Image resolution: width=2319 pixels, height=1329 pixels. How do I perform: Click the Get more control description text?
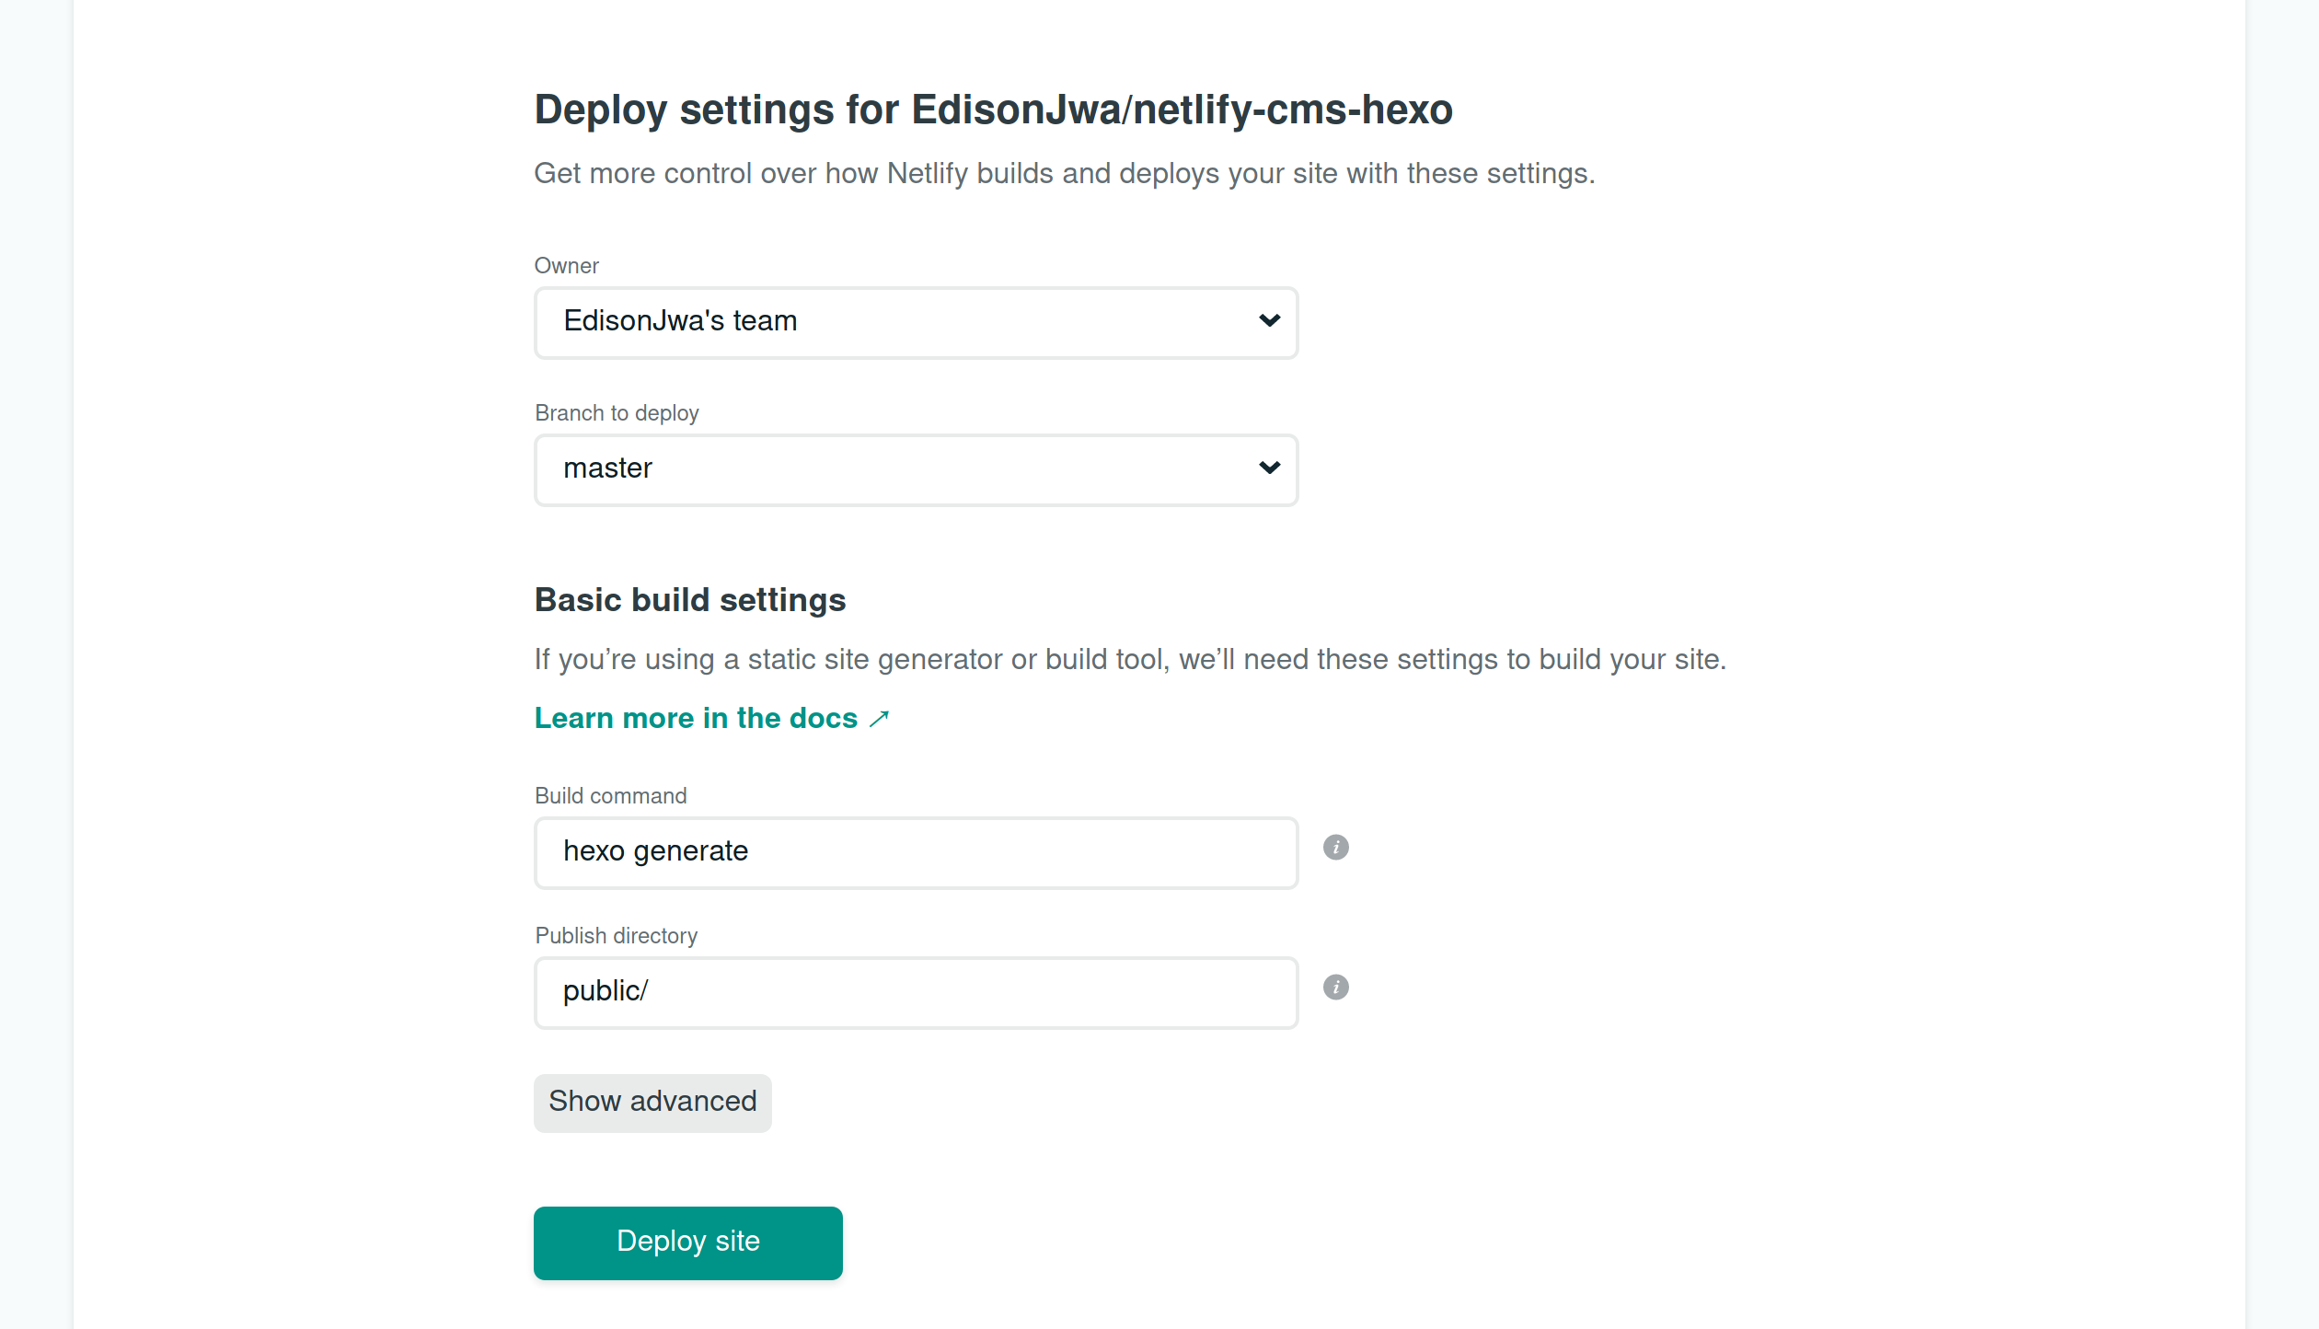click(x=1064, y=174)
